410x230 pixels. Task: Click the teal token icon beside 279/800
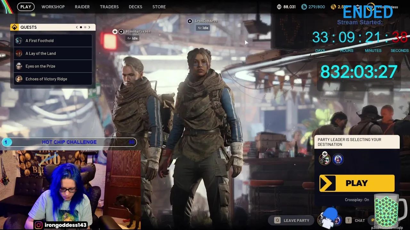304,7
